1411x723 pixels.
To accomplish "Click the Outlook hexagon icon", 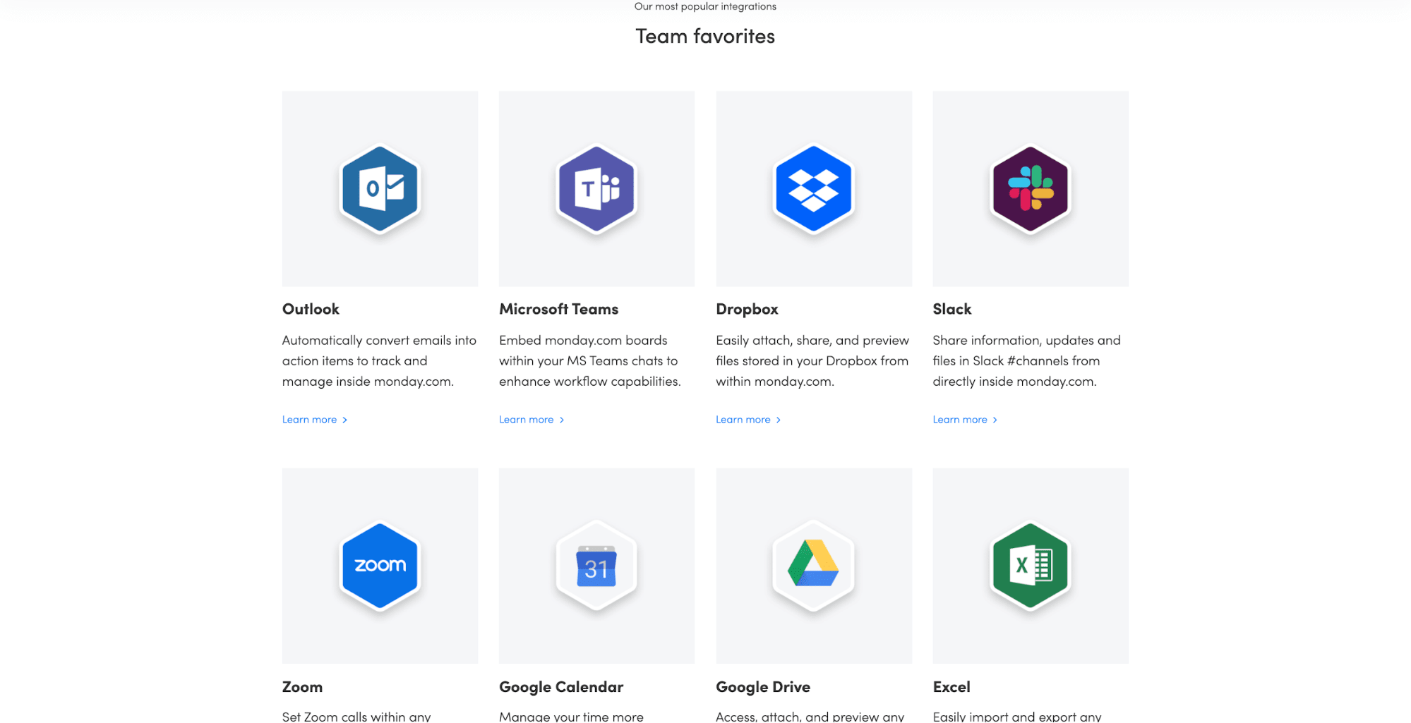I will 380,188.
